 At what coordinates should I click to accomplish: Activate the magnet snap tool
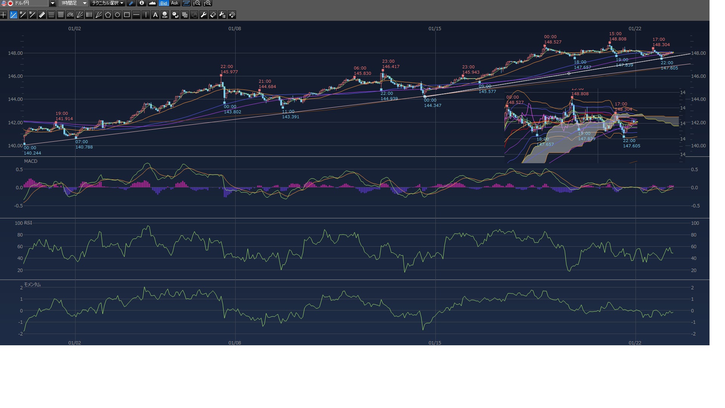click(x=232, y=15)
